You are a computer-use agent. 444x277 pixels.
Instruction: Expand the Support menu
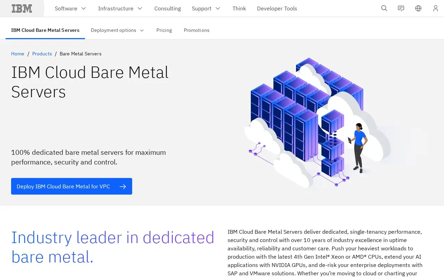206,8
